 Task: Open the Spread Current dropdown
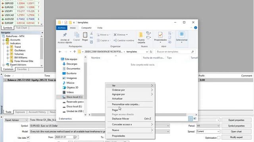click(218, 131)
